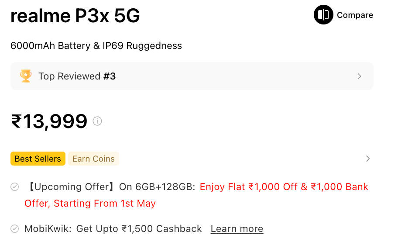Click the check icon beside Upcoming Offer

15,187
